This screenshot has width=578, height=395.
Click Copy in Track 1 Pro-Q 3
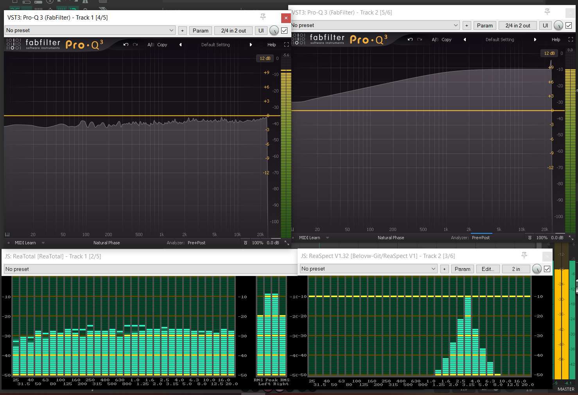162,45
